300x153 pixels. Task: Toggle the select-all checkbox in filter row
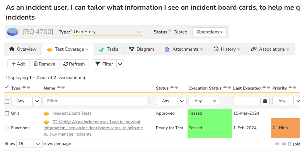(x=7, y=101)
